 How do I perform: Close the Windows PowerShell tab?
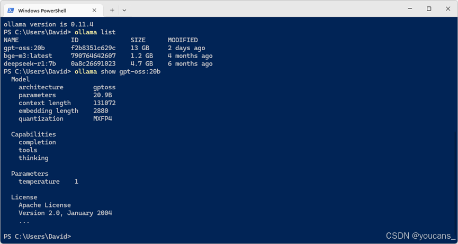click(94, 11)
